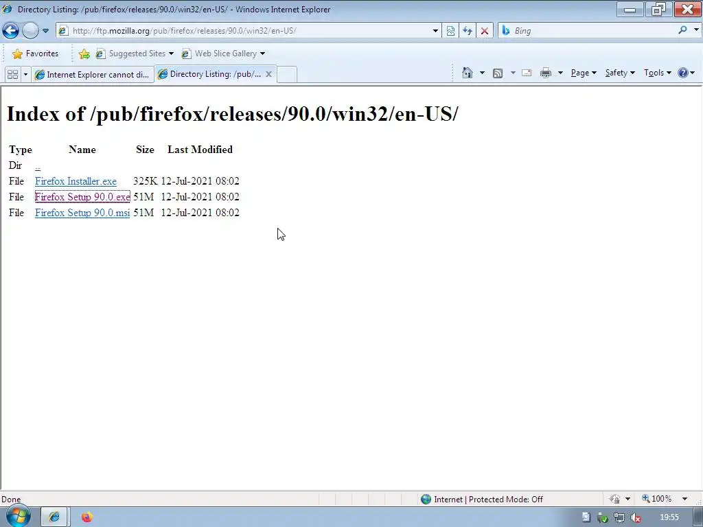Screen dimensions: 703x527
Task: Click the network tray icon
Action: pos(619,517)
